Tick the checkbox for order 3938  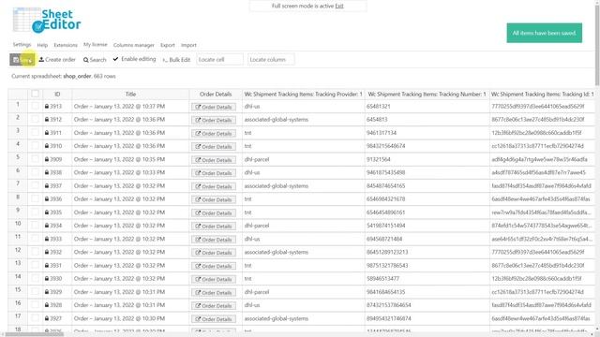tap(36, 172)
